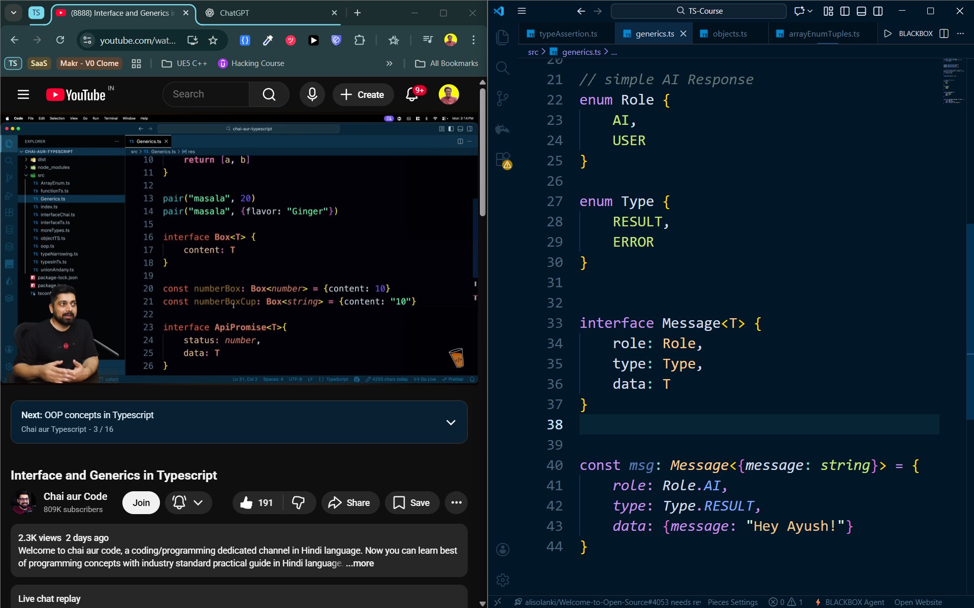Switch to the objects.ts editor tab
The height and width of the screenshot is (608, 974).
point(730,33)
